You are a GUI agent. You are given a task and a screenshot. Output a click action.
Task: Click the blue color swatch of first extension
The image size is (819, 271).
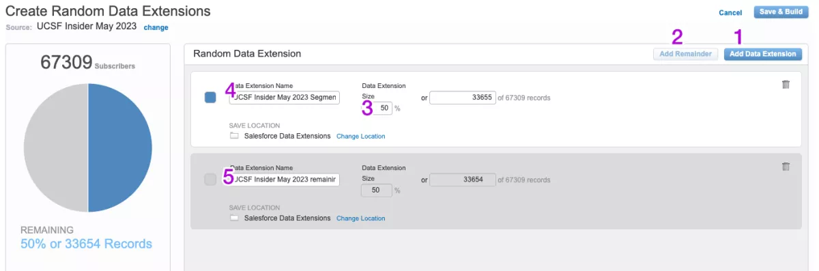click(x=210, y=98)
